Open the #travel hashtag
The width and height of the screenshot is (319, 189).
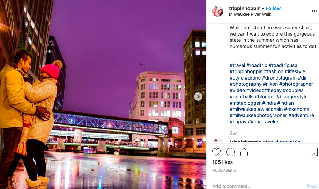pos(237,65)
